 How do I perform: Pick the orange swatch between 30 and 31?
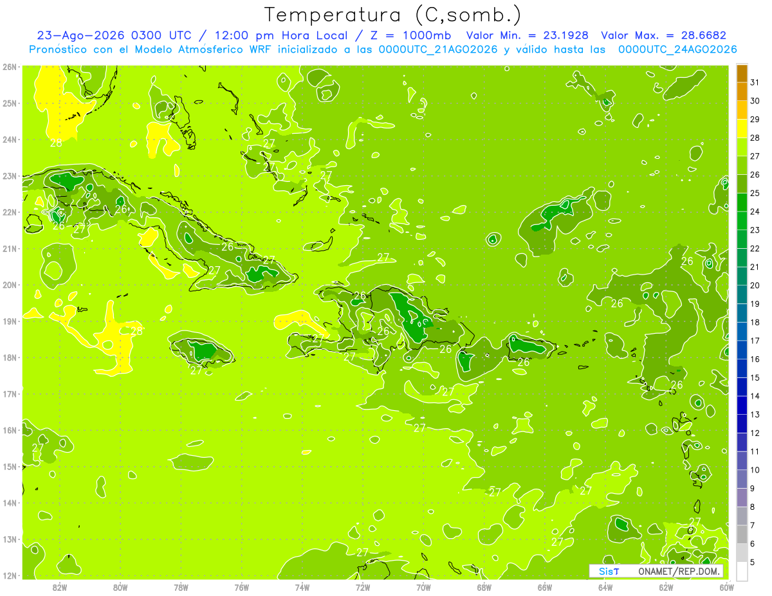click(742, 91)
